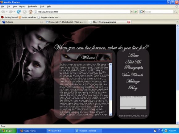Click the Google search input box
Screen dimensions: 179x134
[x=159, y=12]
